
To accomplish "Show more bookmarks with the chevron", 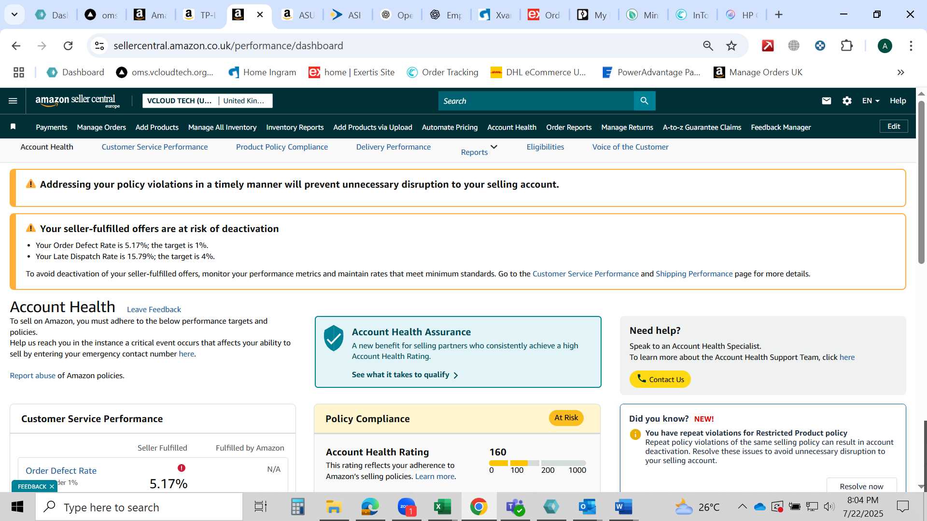I will tap(901, 72).
